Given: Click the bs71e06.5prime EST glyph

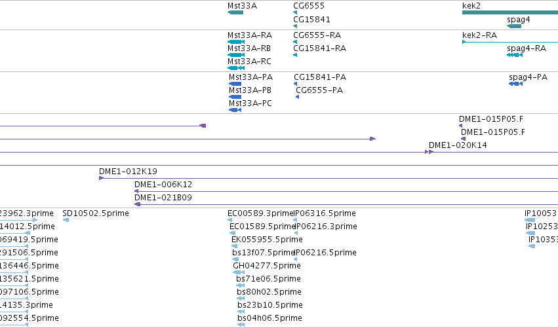Looking at the screenshot, I should (x=240, y=285).
